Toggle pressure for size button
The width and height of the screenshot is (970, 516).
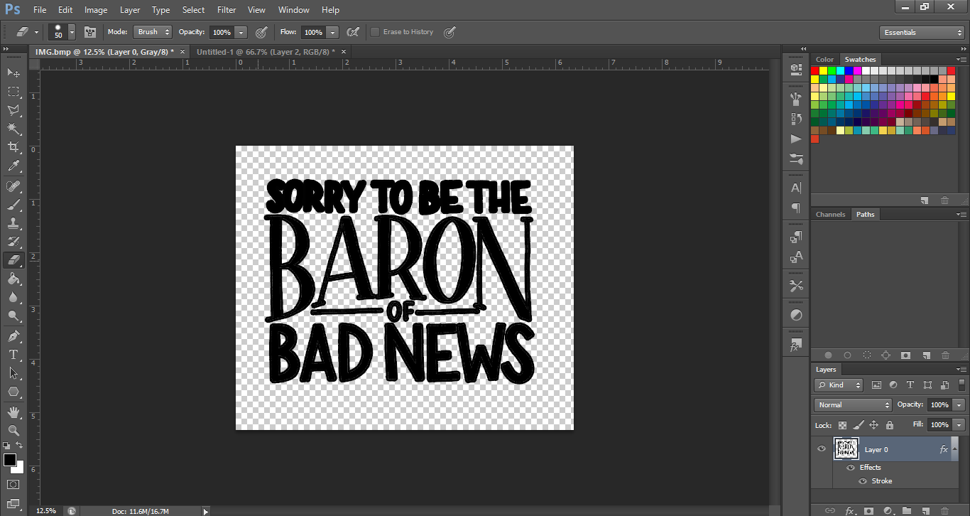[x=449, y=32]
